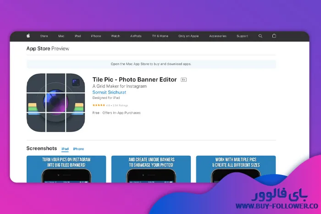
Task: Open the Watch menu item
Action: pos(116,36)
